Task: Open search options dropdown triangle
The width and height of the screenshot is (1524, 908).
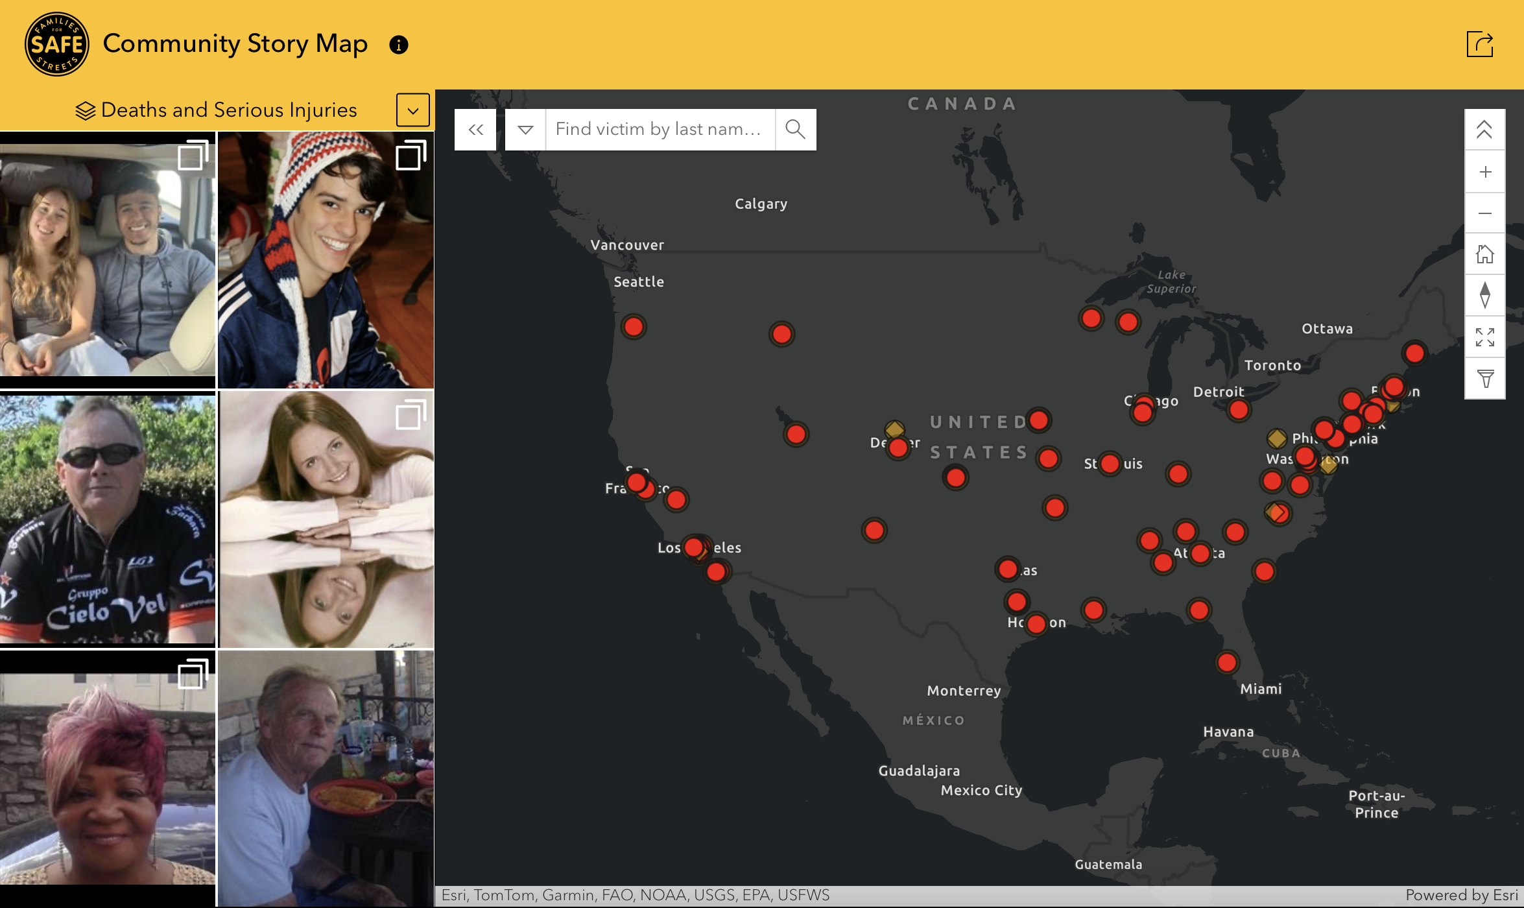Action: (x=525, y=130)
